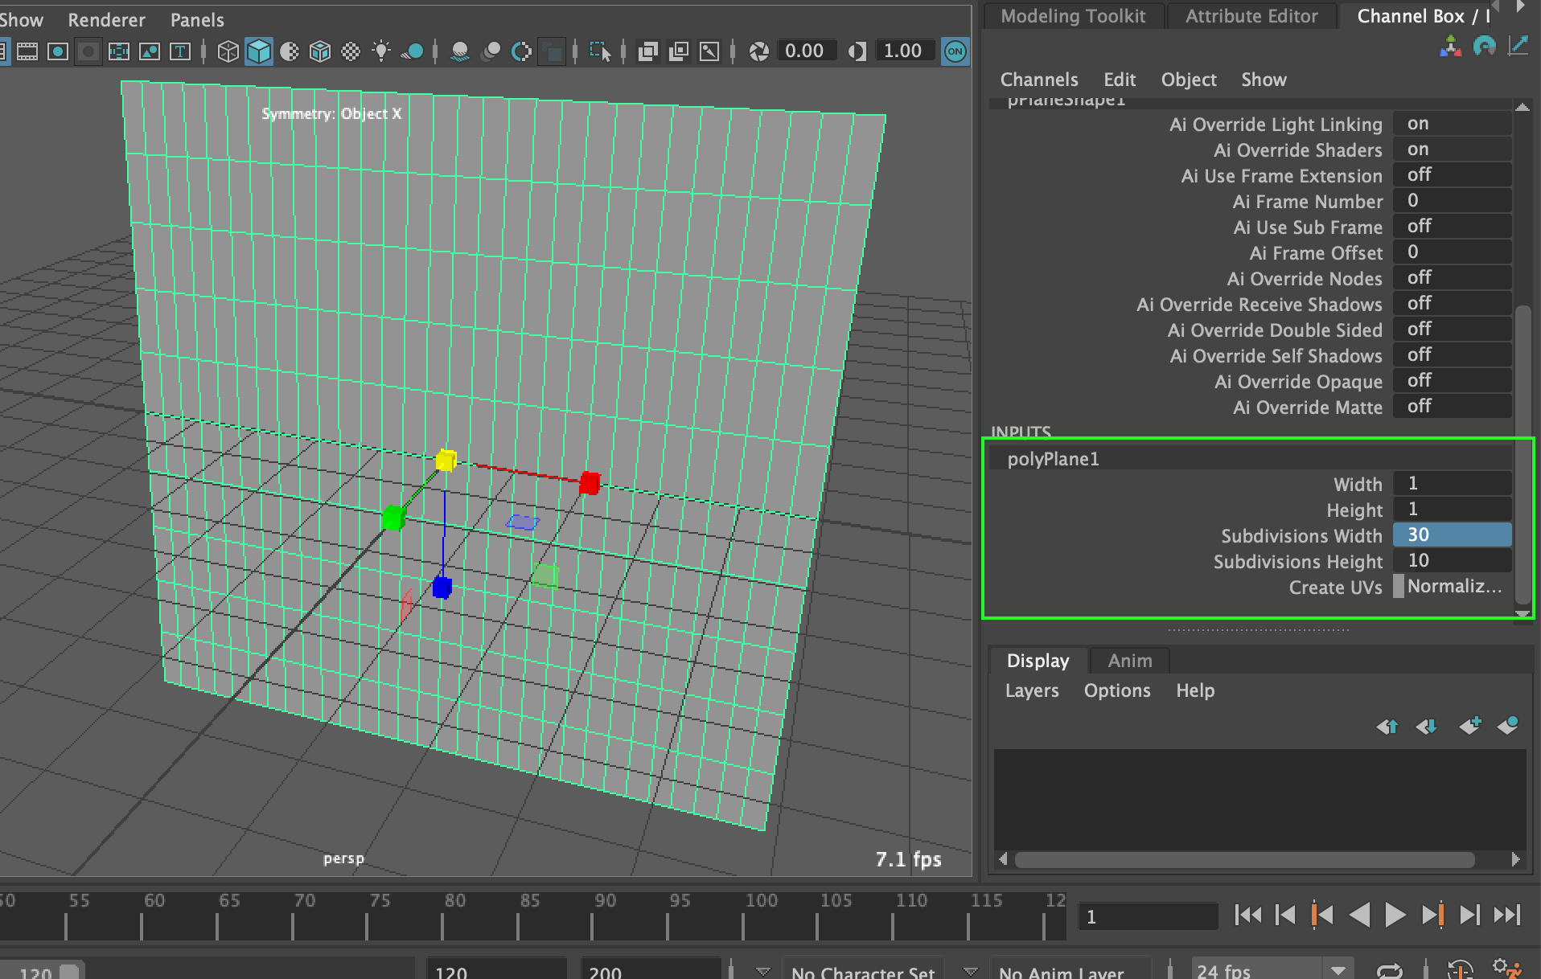Play the animation forwards
The width and height of the screenshot is (1541, 979).
(x=1395, y=915)
